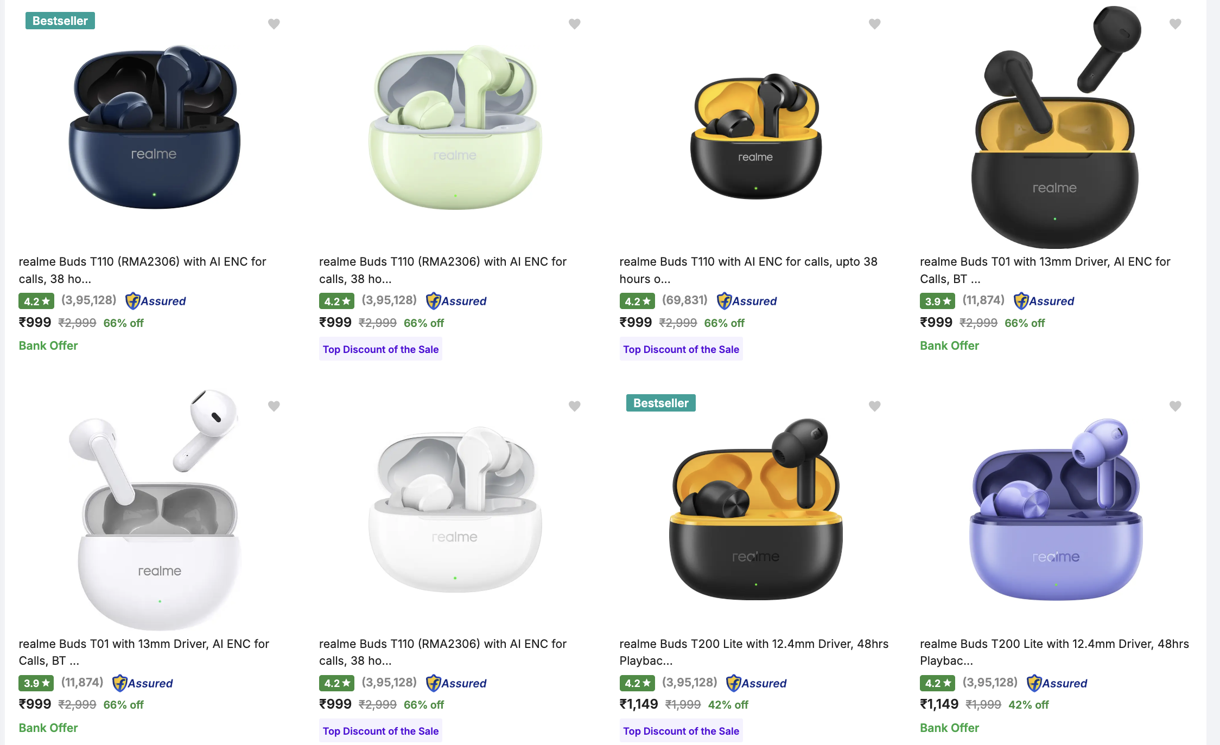
Task: Click the black Buds T200 Lite title
Action: coord(754,652)
